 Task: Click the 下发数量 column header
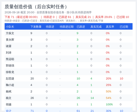click(36, 27)
